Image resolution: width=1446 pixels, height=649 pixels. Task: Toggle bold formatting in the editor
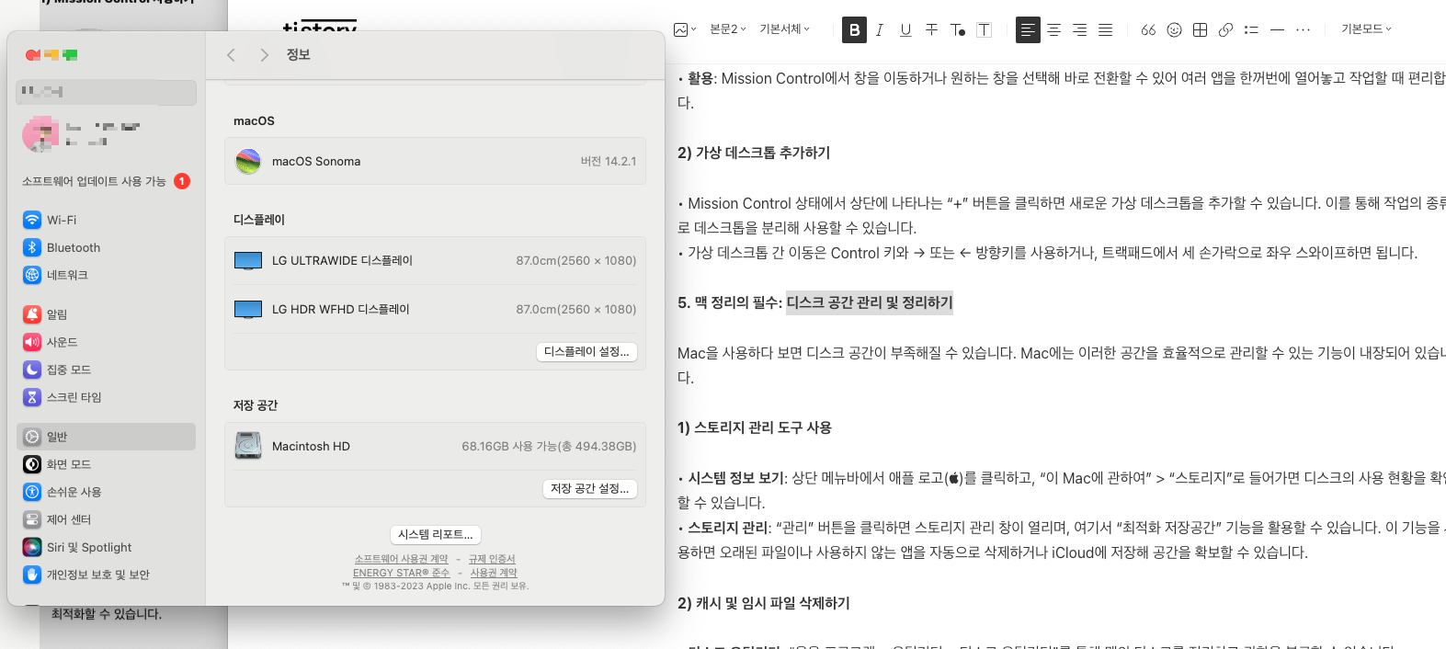click(x=854, y=30)
